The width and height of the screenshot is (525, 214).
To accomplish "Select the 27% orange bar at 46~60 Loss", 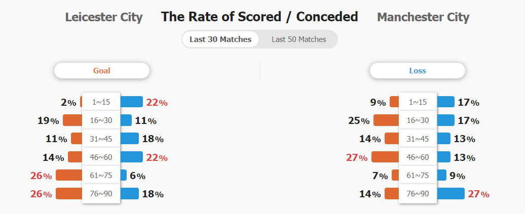I will [385, 157].
